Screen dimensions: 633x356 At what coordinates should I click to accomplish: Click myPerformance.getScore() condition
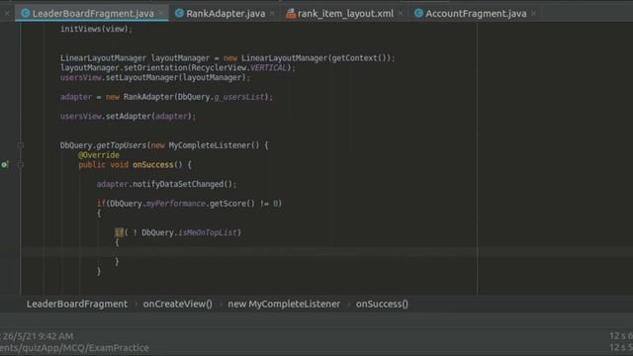tap(200, 204)
